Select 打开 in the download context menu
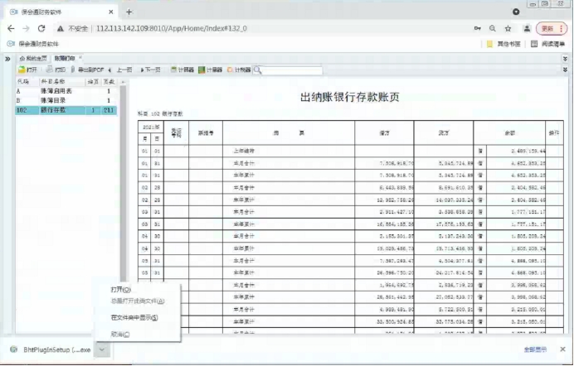Viewport: 574px width, 366px height. (121, 290)
